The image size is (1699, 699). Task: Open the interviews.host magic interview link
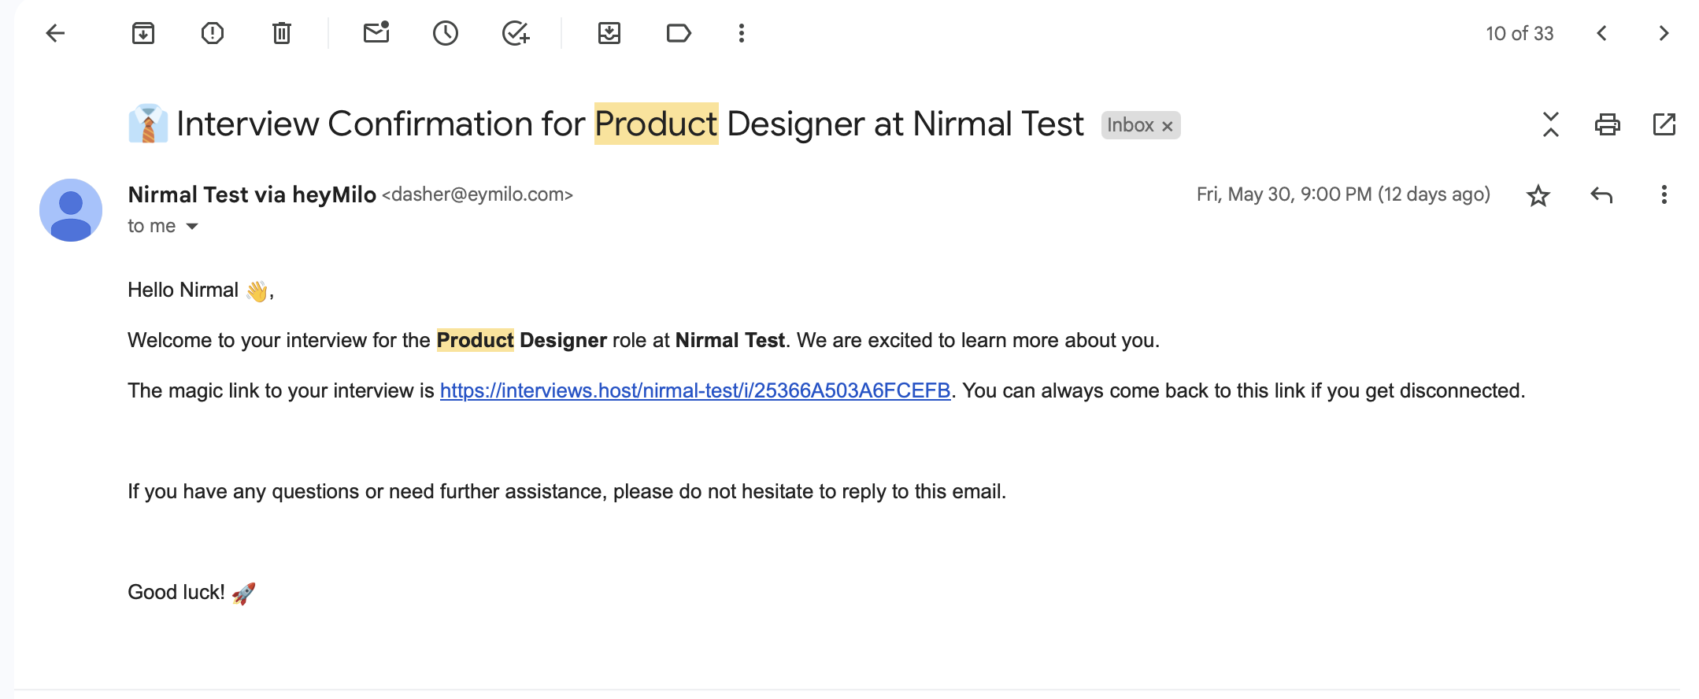coord(694,390)
